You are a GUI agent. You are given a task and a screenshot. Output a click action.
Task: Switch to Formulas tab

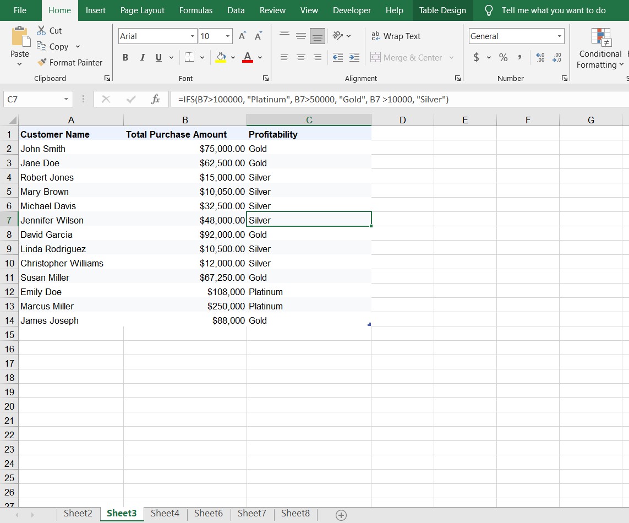click(196, 10)
